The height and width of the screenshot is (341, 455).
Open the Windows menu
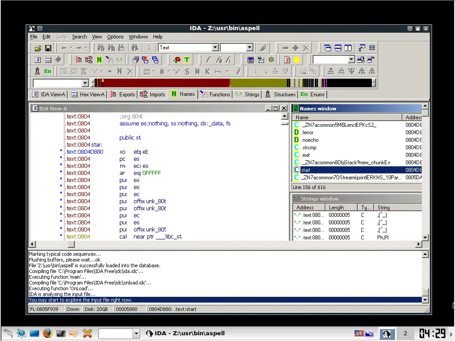click(x=138, y=37)
